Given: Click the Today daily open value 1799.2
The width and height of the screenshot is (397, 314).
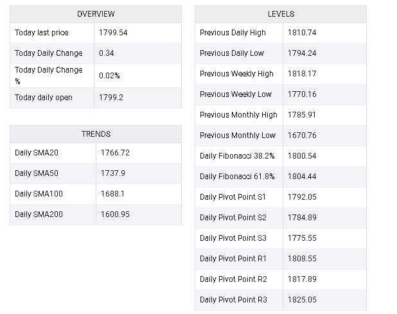Looking at the screenshot, I should click(x=111, y=98).
